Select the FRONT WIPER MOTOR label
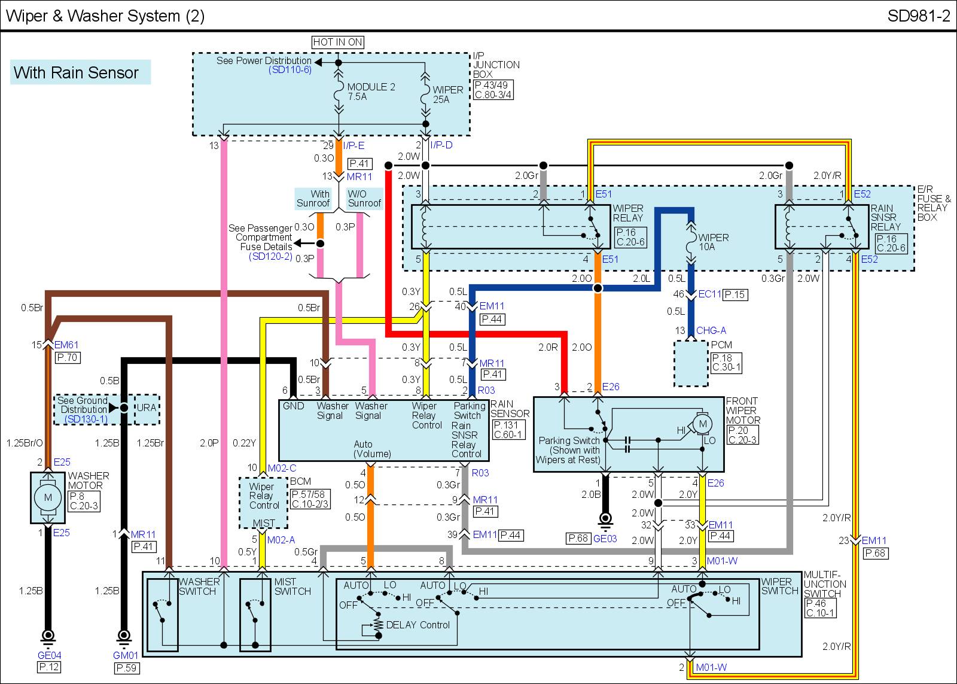Viewport: 957px width, 684px height. point(743,411)
